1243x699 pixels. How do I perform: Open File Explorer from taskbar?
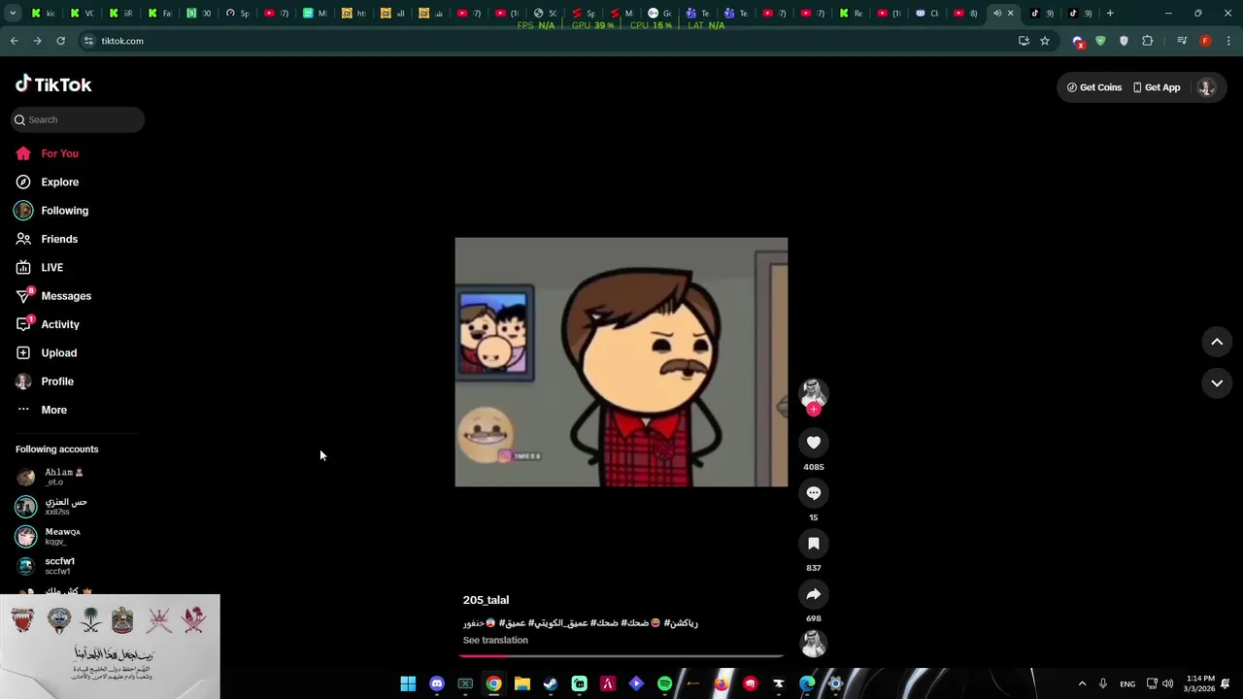522,683
